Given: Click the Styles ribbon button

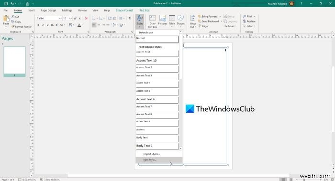Looking at the screenshot, I should [140, 21].
